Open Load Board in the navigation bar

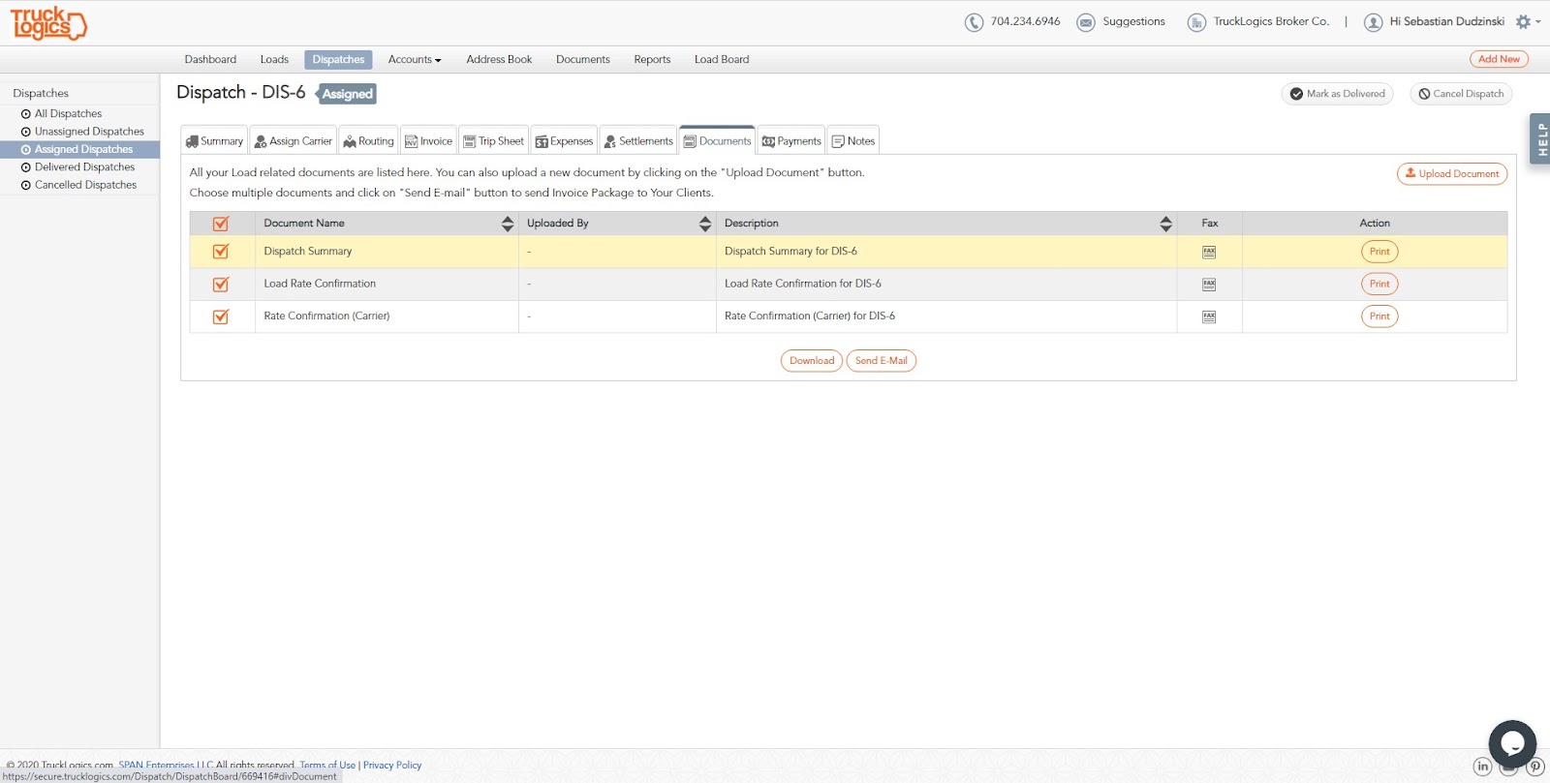click(x=722, y=60)
